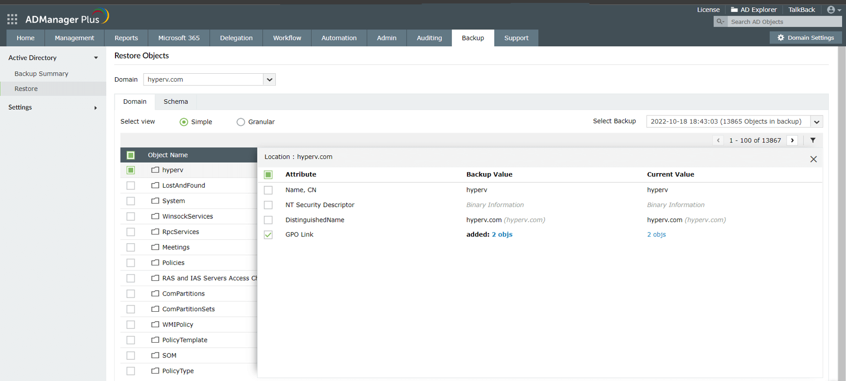The width and height of the screenshot is (846, 381).
Task: Open the Management tab
Action: pyautogui.click(x=74, y=38)
